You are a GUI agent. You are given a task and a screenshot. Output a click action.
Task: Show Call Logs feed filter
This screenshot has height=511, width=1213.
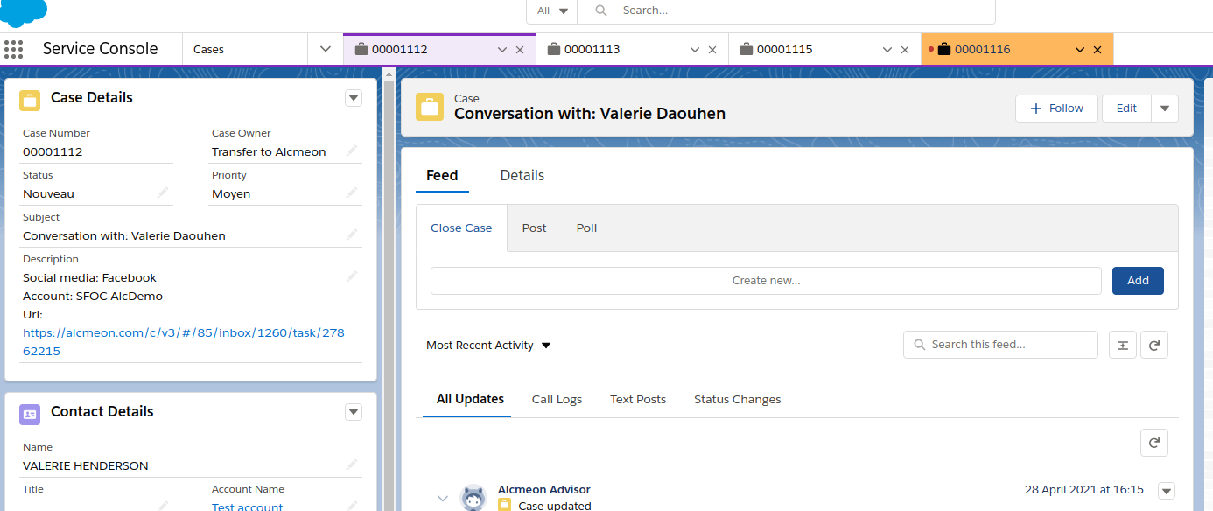pyautogui.click(x=557, y=399)
